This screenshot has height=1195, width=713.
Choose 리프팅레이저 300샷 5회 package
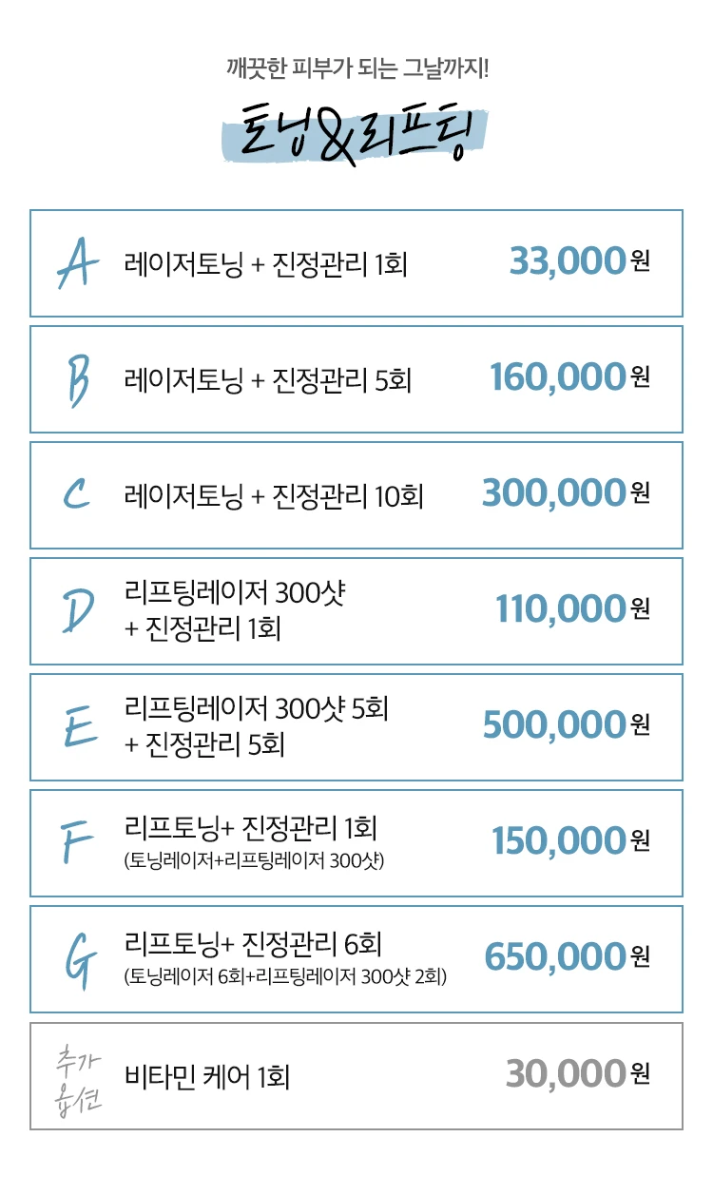point(356,727)
